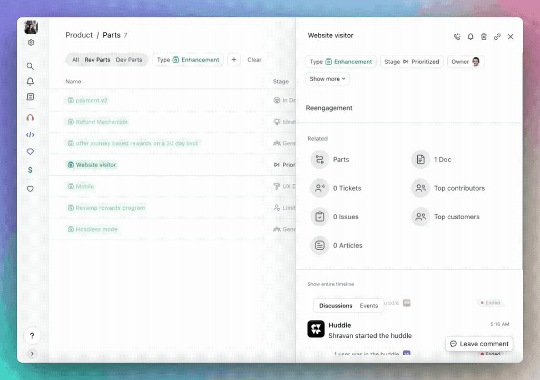
Task: Show the entire timeline
Action: pyautogui.click(x=331, y=284)
